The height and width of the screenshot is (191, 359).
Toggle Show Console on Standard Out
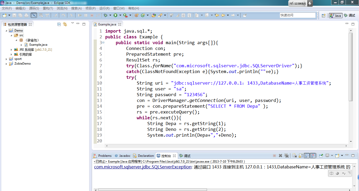pos(307,156)
